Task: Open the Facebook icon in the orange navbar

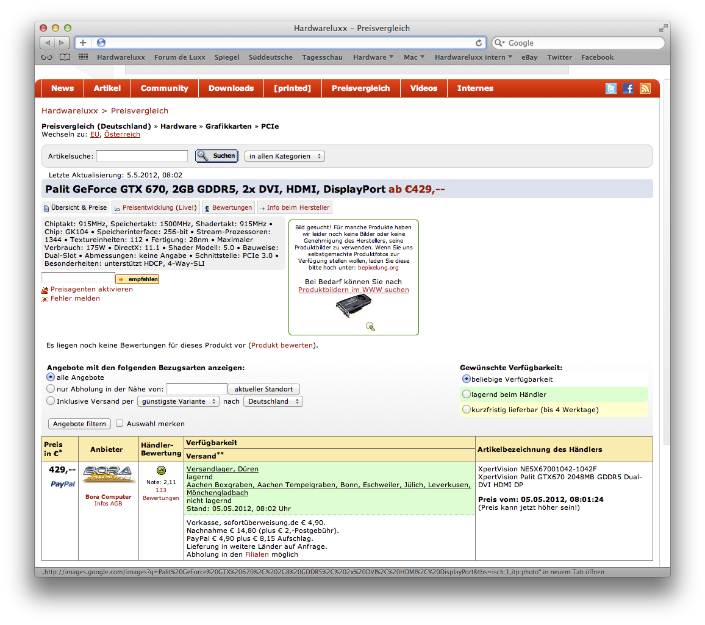Action: click(628, 88)
